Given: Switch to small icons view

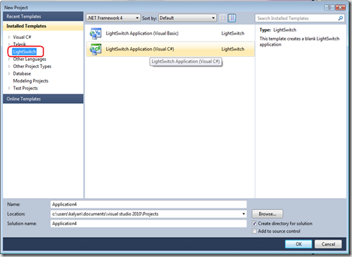Looking at the screenshot, I should [222, 18].
